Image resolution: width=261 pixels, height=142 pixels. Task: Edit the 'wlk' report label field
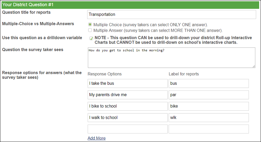[209, 117]
